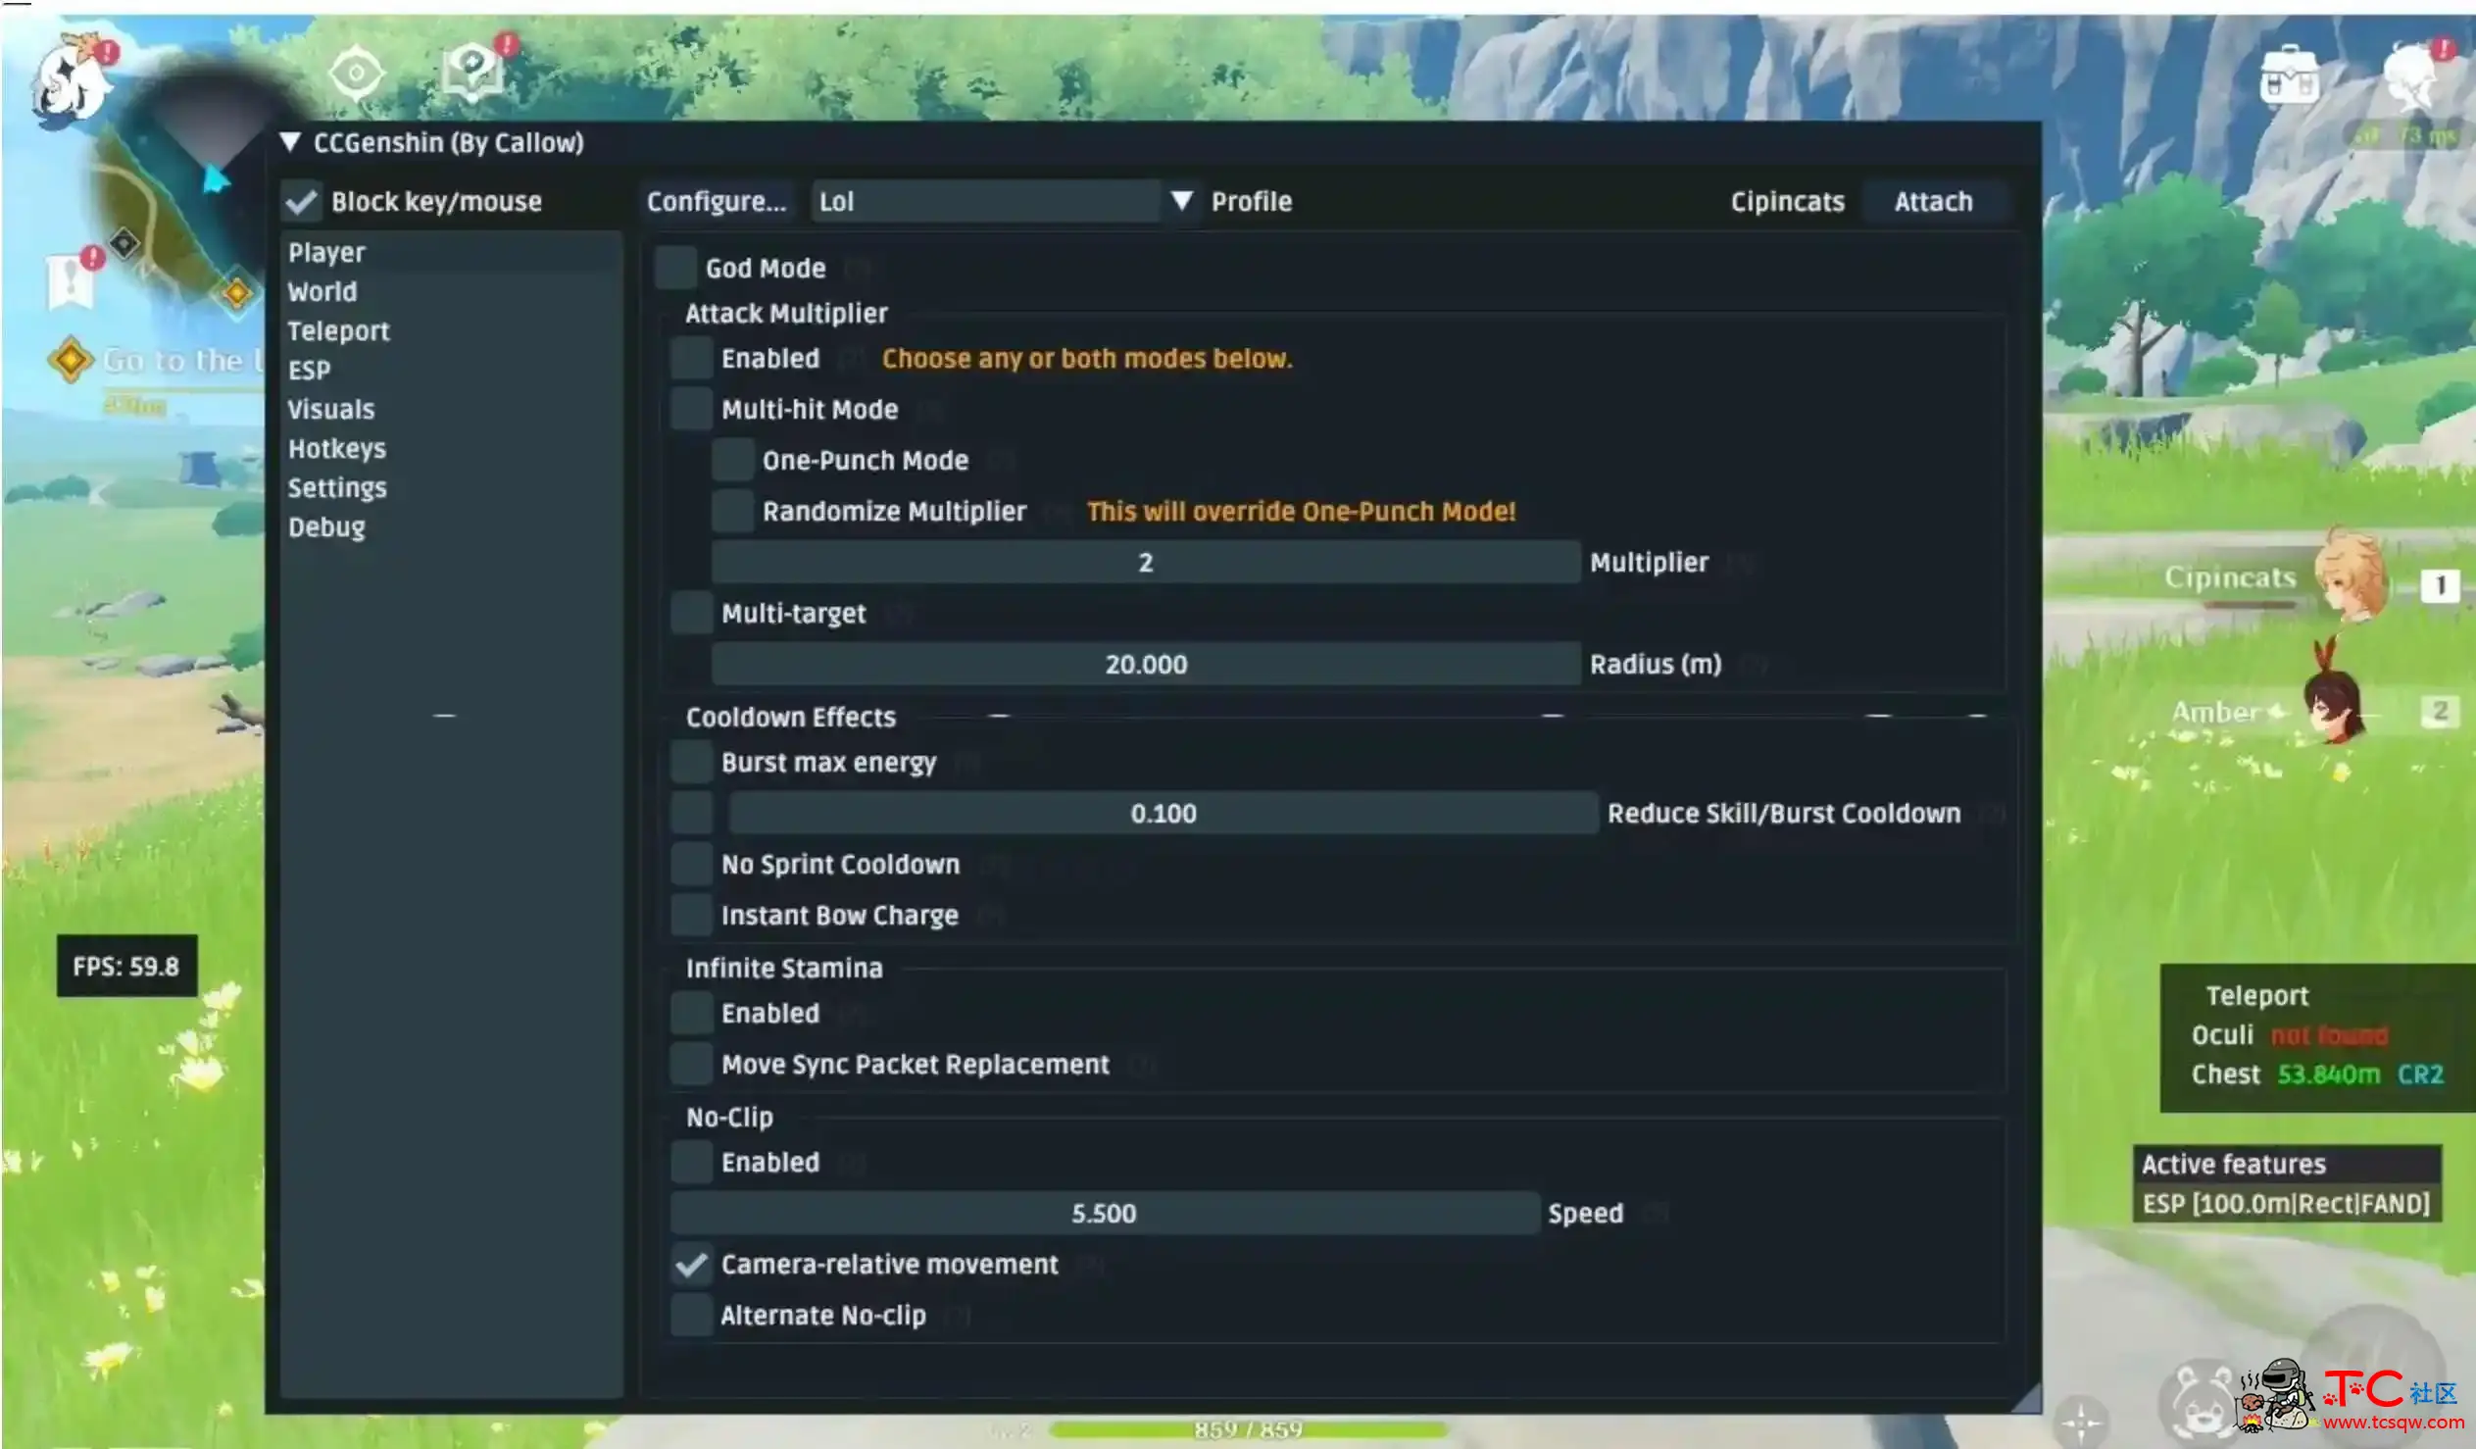Image resolution: width=2476 pixels, height=1449 pixels.
Task: Open the CCGenshin panel header dropdown
Action: pyautogui.click(x=288, y=141)
